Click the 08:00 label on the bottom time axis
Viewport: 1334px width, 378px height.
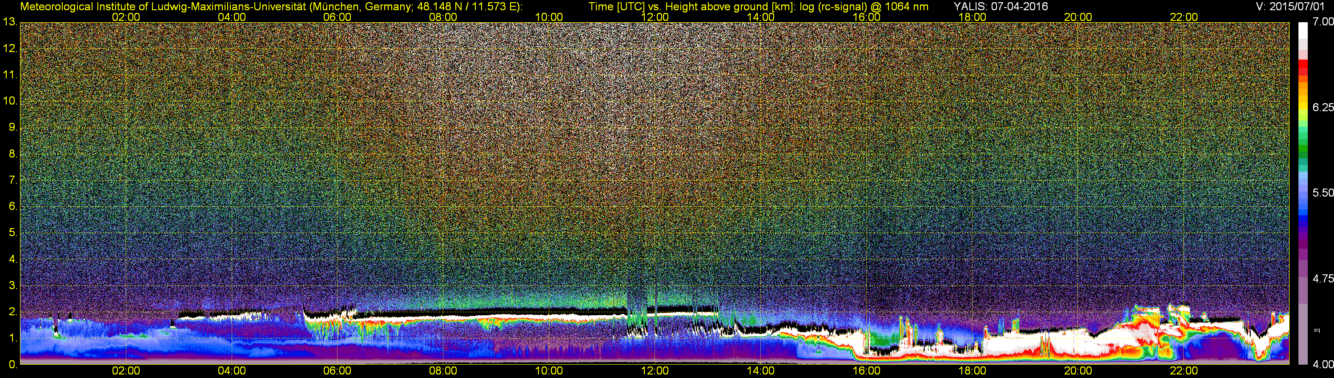click(443, 371)
